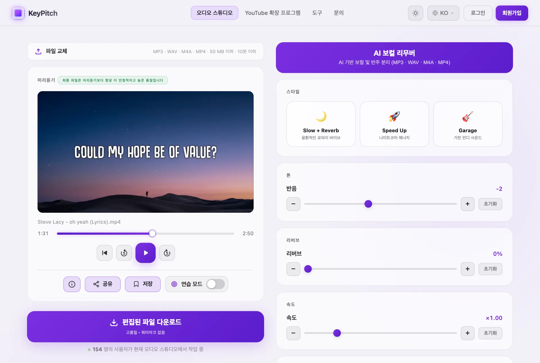The height and width of the screenshot is (363, 540).
Task: Click the 리버브 slider handle
Action: tap(308, 269)
